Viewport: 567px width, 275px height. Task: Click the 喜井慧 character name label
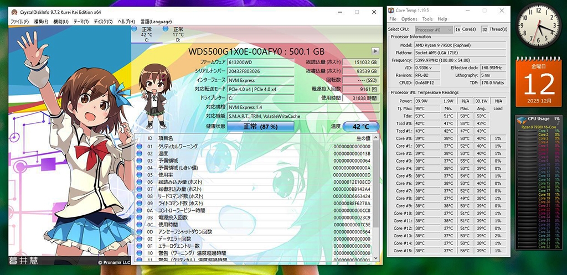[x=23, y=260]
